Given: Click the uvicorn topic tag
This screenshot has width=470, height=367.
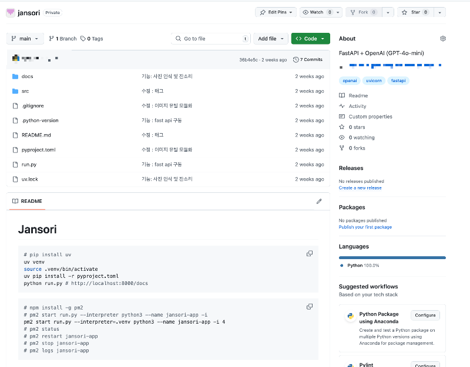Looking at the screenshot, I should coord(374,81).
